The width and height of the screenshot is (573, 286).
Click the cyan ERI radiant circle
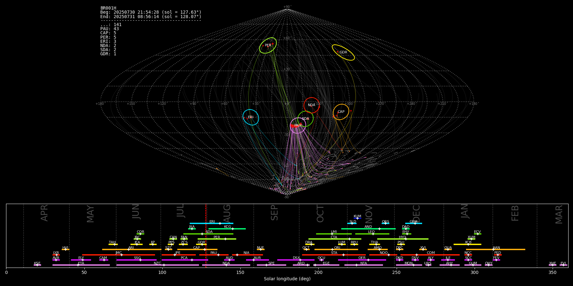(x=251, y=117)
